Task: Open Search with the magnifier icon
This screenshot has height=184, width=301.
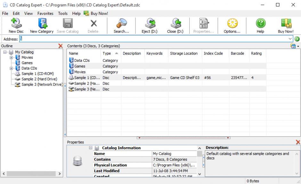Action: pos(121,23)
